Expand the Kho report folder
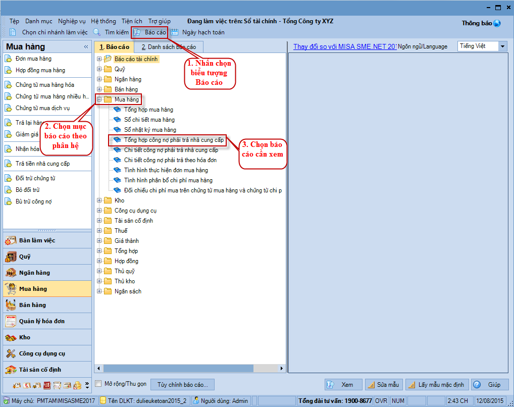Image resolution: width=514 pixels, height=407 pixels. click(x=99, y=200)
